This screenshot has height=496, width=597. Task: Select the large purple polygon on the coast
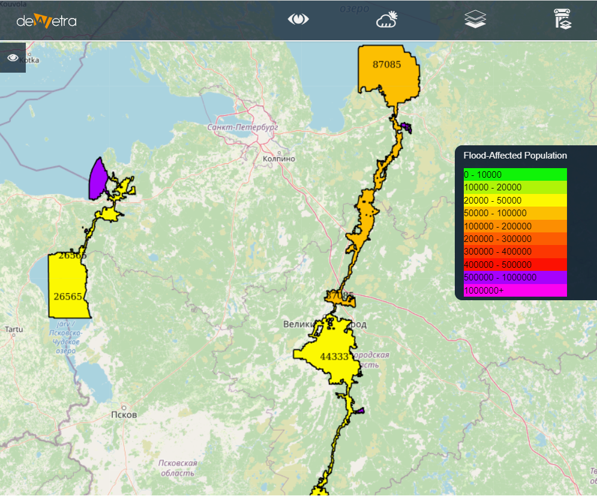(97, 179)
